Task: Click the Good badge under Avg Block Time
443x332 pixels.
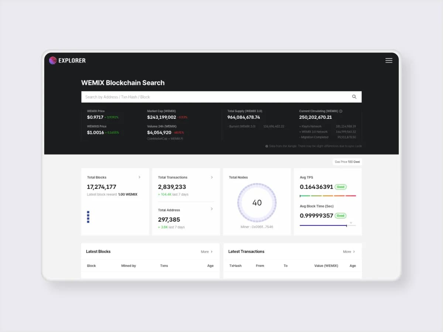Action: (x=340, y=216)
